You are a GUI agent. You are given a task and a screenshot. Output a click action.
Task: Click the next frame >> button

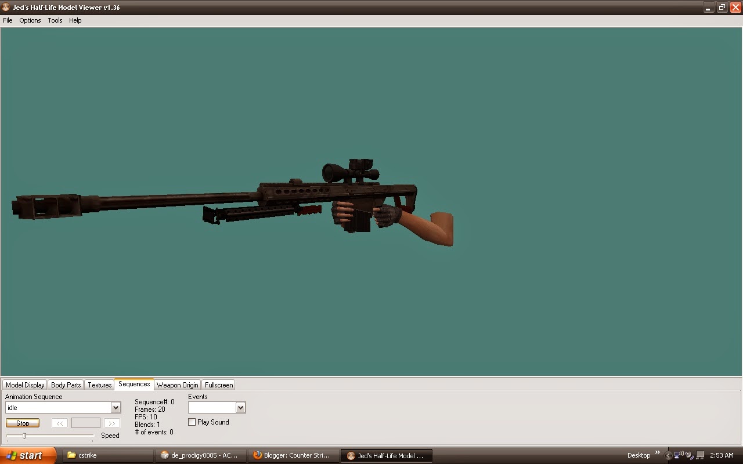click(x=112, y=423)
